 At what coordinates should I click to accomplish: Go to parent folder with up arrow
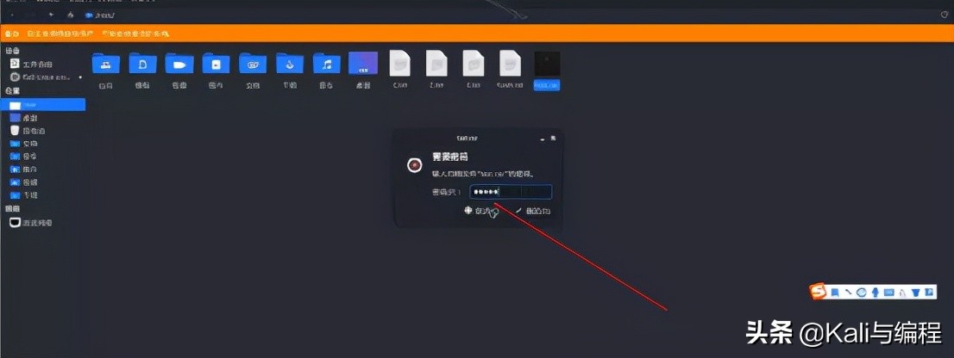51,15
